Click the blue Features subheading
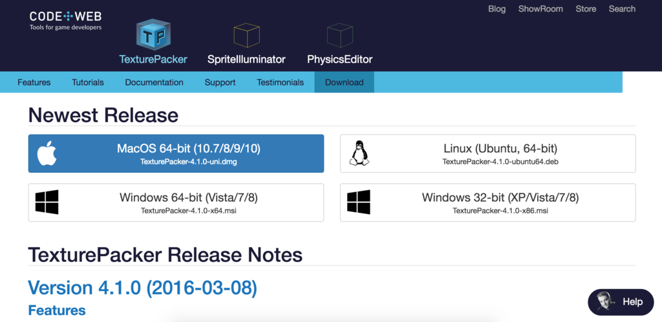This screenshot has height=322, width=662. point(57,310)
